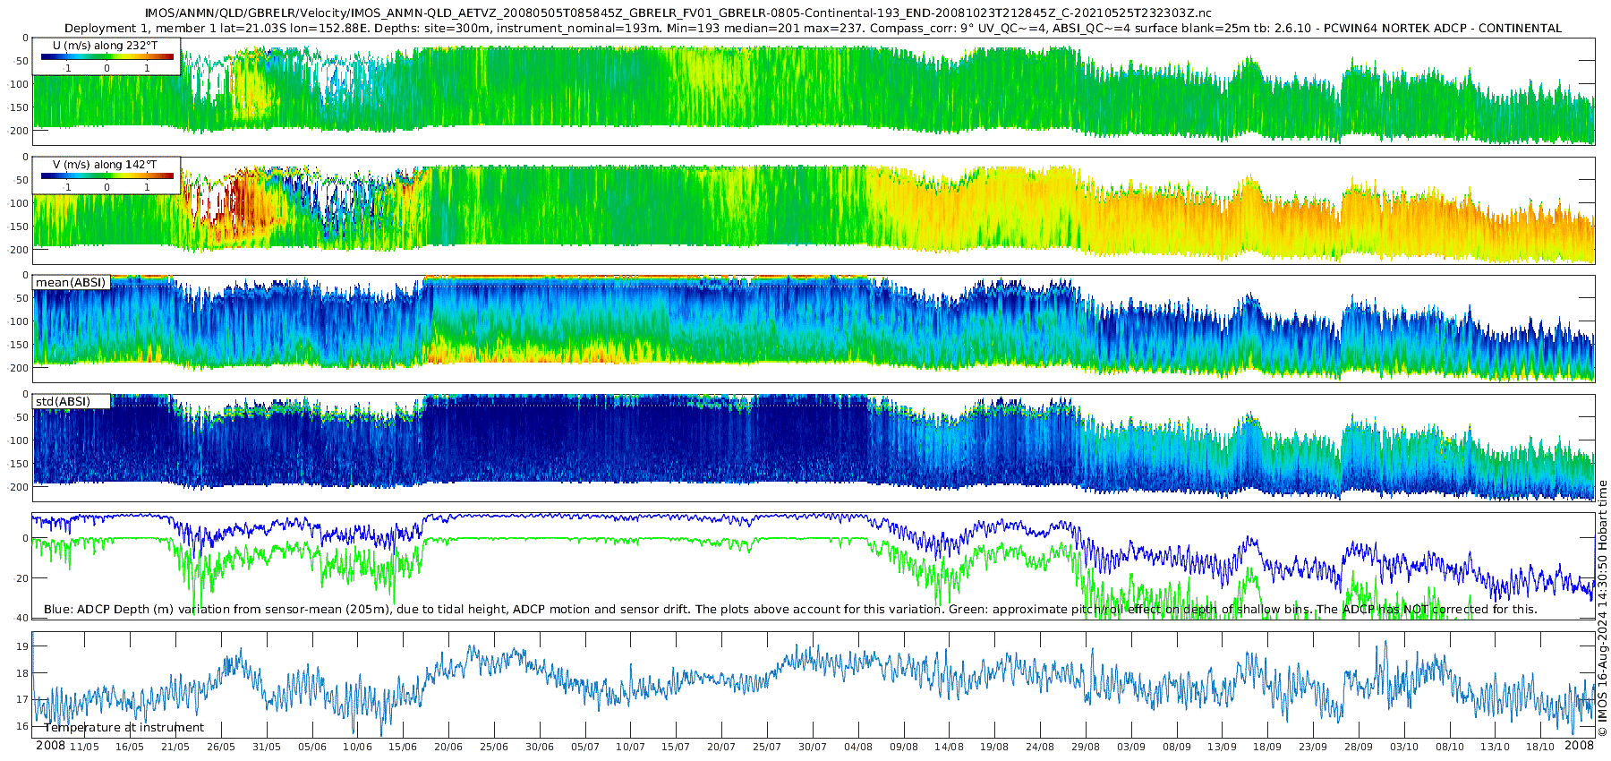Click the 2008 year label at bottom right
Image resolution: width=1611 pixels, height=761 pixels.
pos(1579,746)
